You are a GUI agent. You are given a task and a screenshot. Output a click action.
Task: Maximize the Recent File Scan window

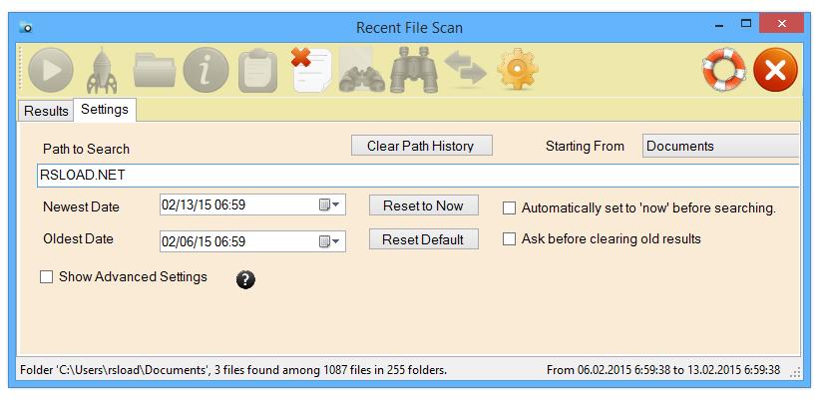tap(746, 23)
